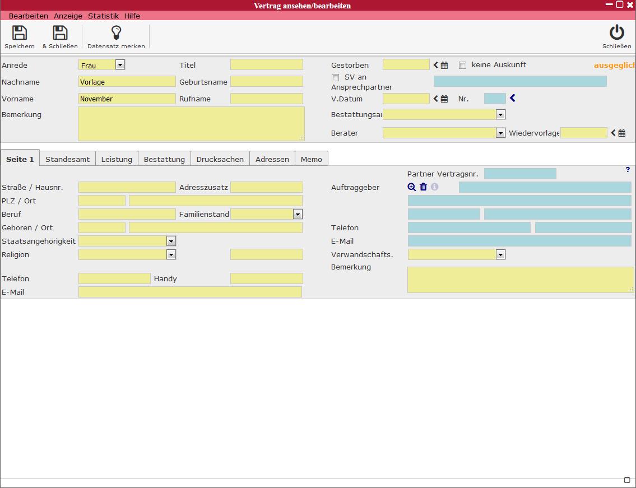
Task: Switch to the Drucksachen tab
Action: click(220, 159)
